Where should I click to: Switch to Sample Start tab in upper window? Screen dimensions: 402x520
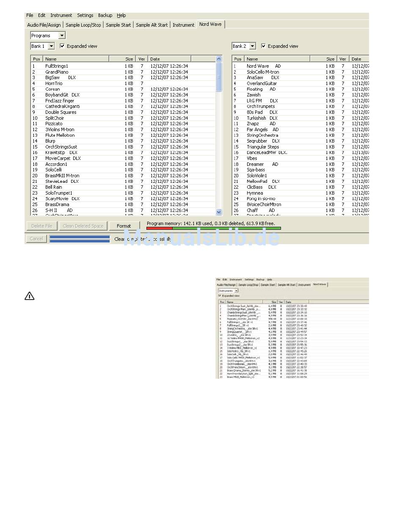pyautogui.click(x=118, y=25)
